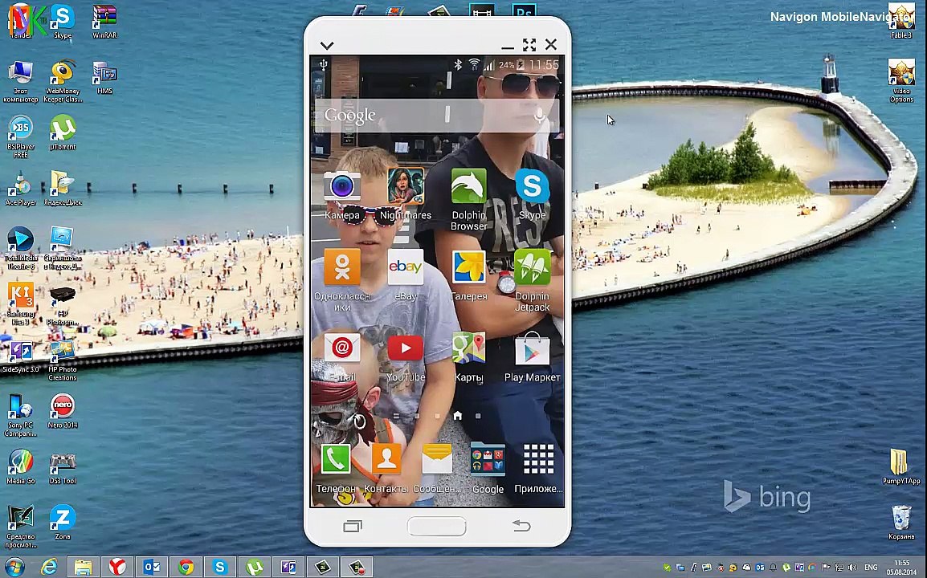Open DS3 Tool desktop icon
The height and width of the screenshot is (578, 927).
63,467
